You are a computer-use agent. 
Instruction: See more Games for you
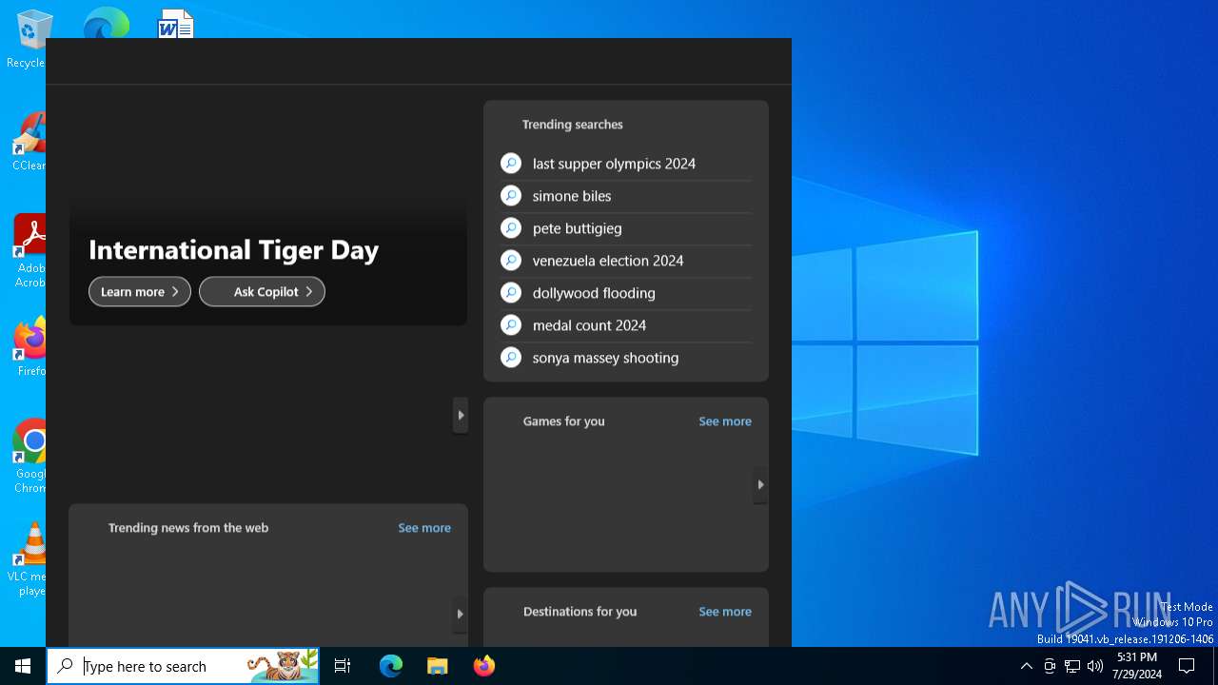coord(725,421)
